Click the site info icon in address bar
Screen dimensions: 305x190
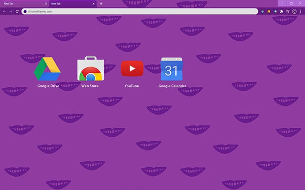(x=25, y=11)
